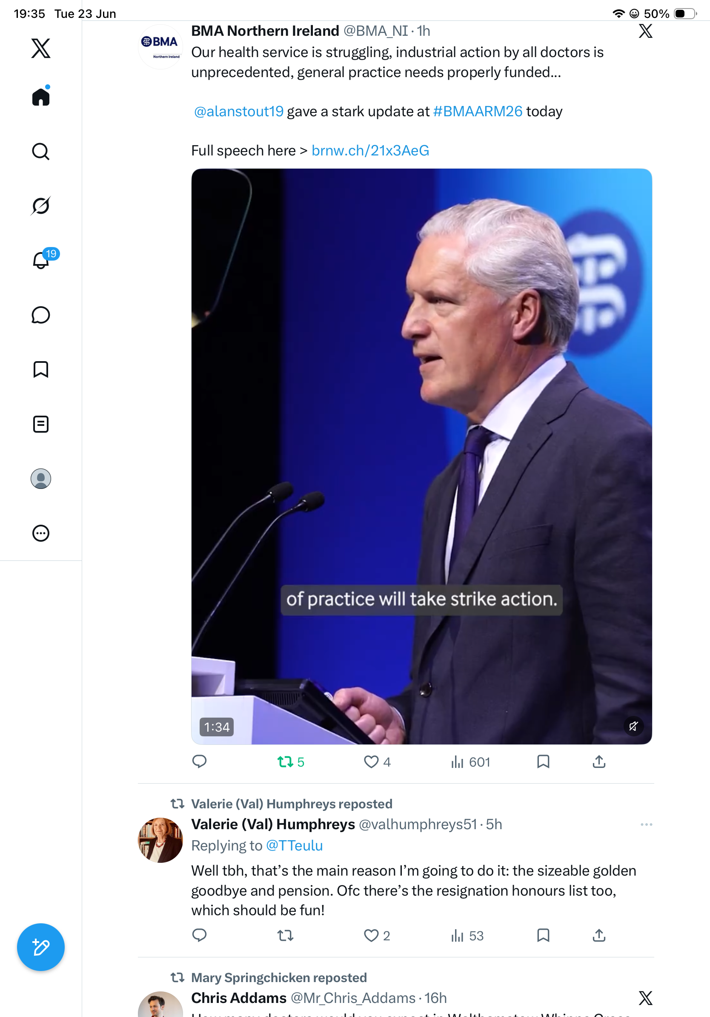
Task: Open the brnw.ch/21x3AeG speech link
Action: pyautogui.click(x=370, y=151)
